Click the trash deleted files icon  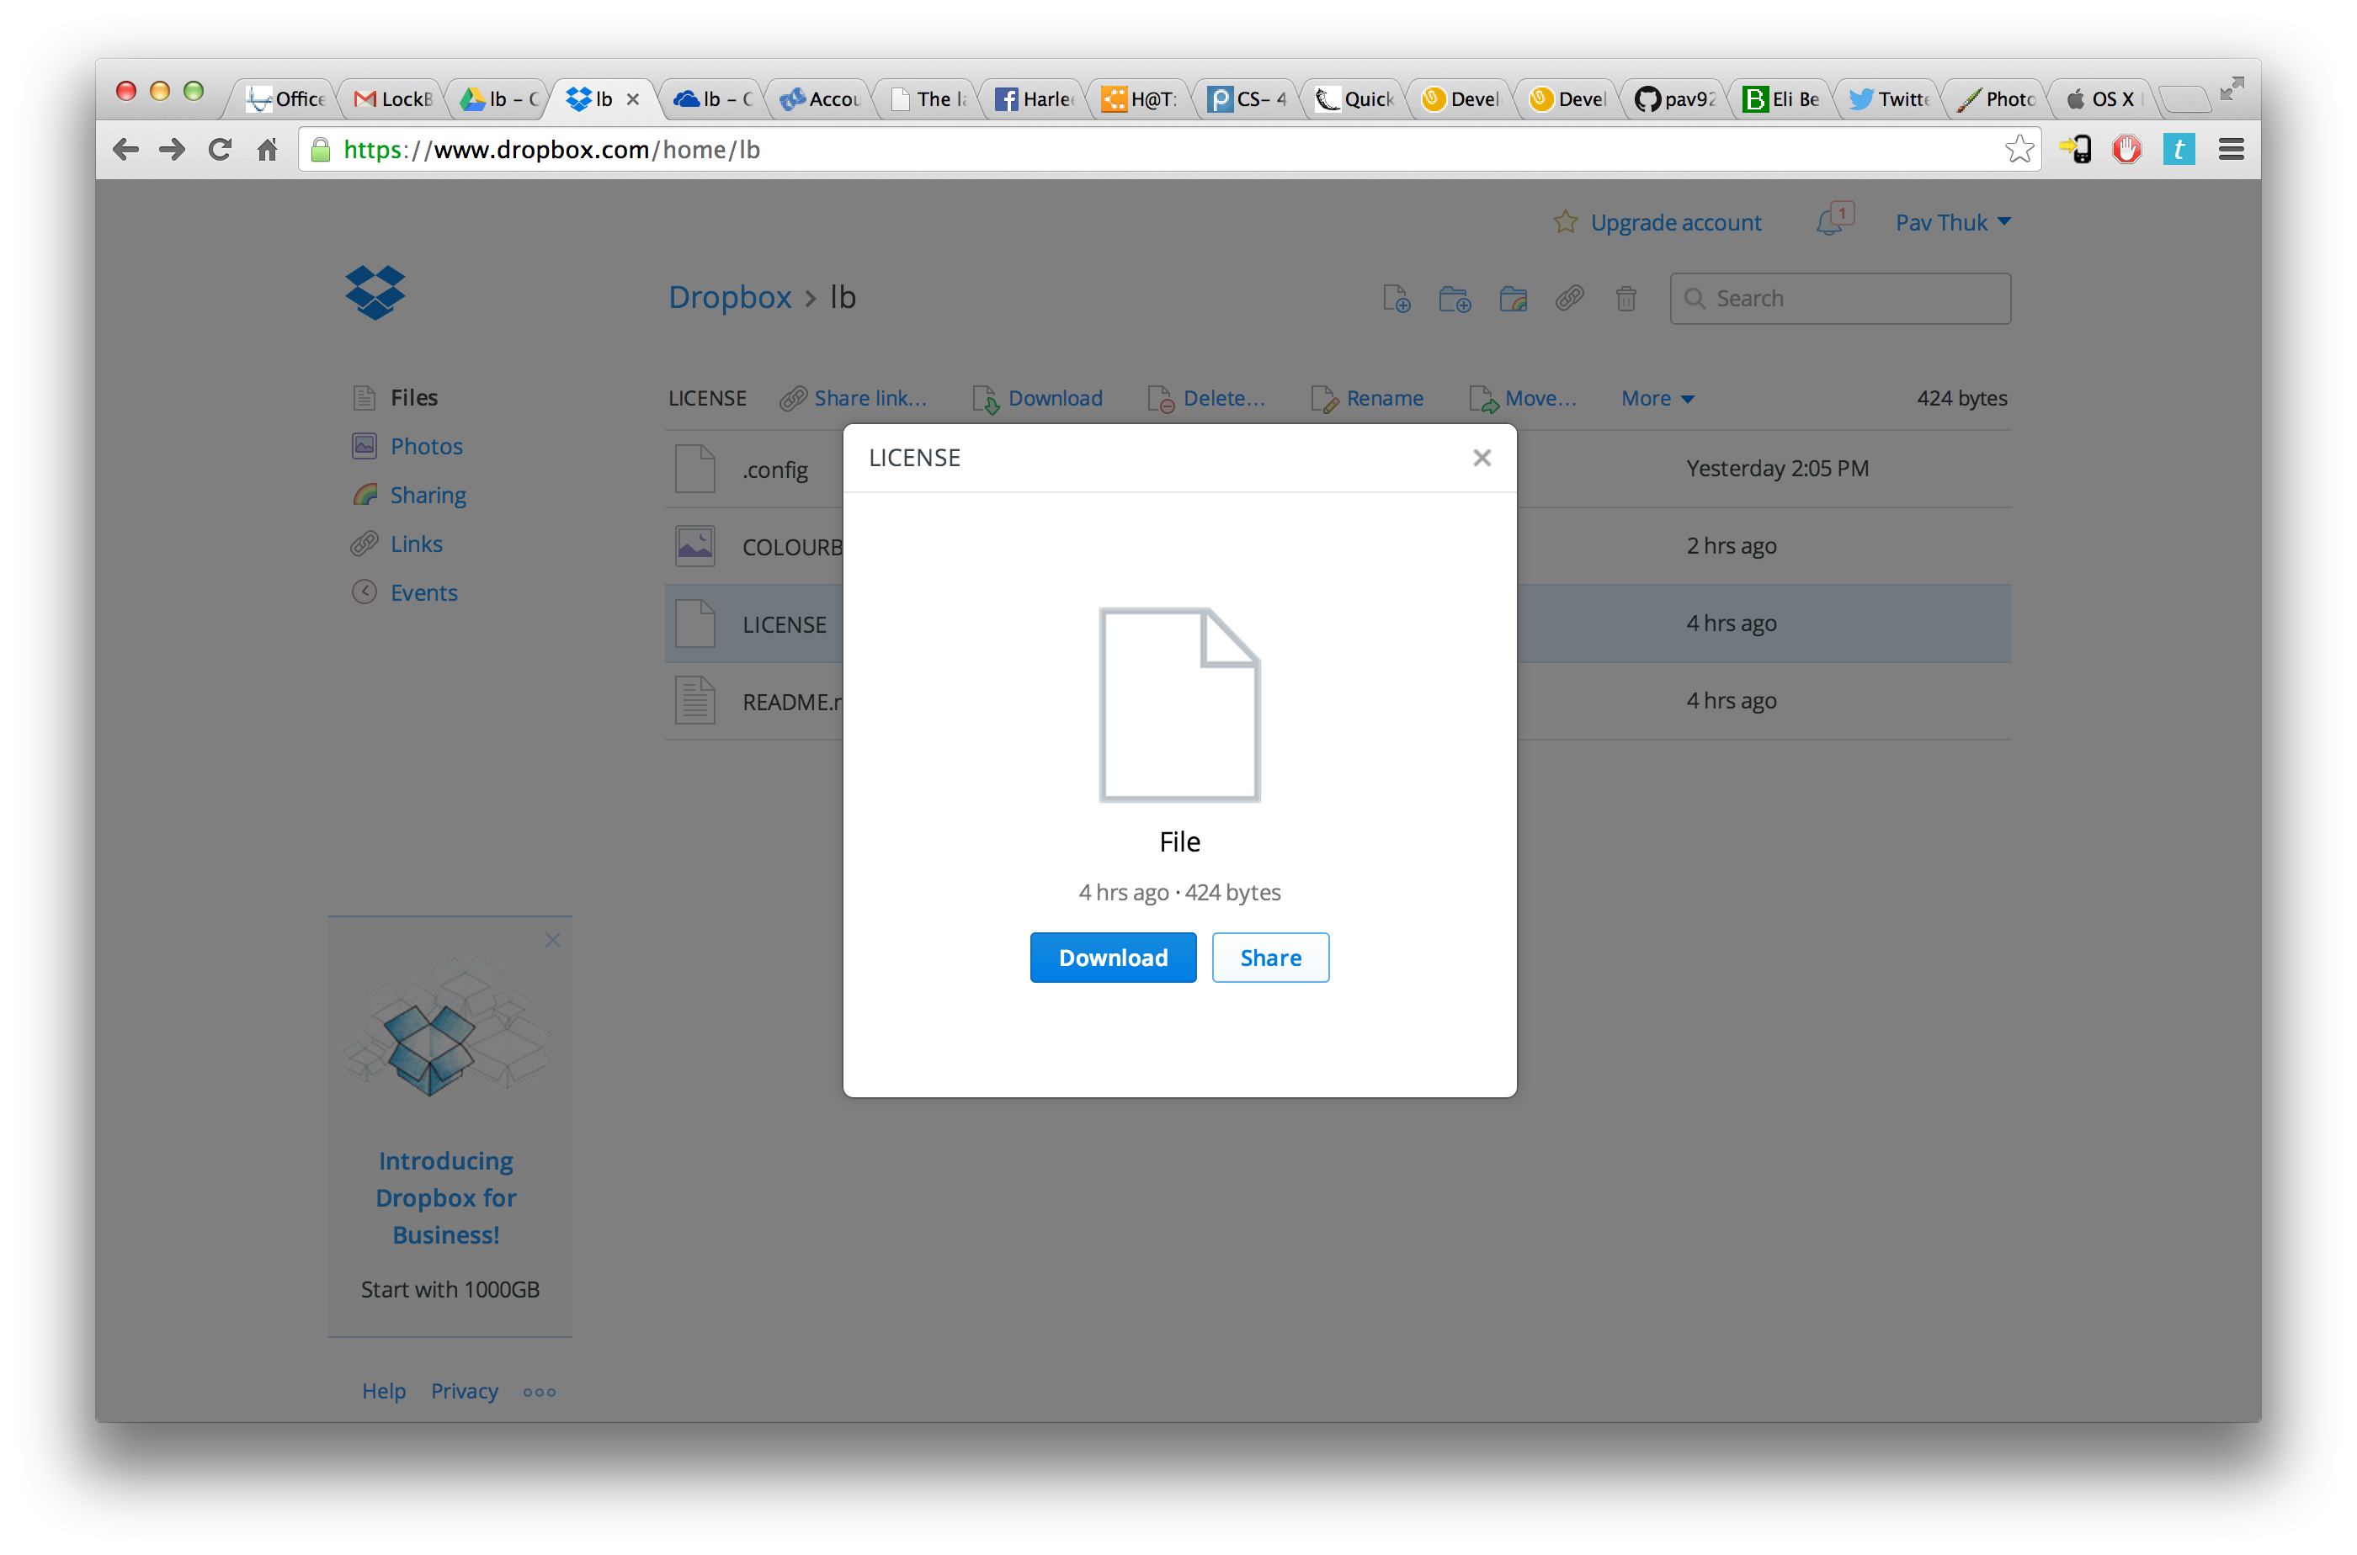pyautogui.click(x=1625, y=299)
